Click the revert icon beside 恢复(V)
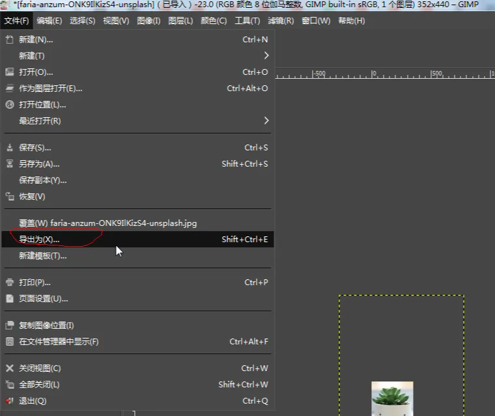Screen dimensions: 495x416 pos(9,197)
